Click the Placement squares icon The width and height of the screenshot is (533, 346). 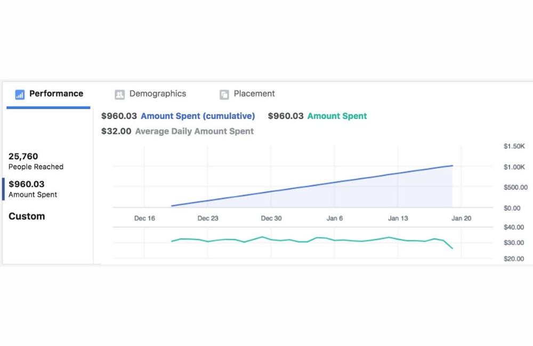224,94
